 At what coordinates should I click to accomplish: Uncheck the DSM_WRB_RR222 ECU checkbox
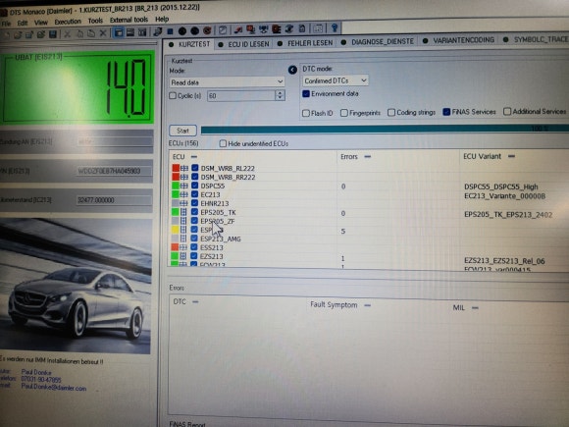(195, 177)
